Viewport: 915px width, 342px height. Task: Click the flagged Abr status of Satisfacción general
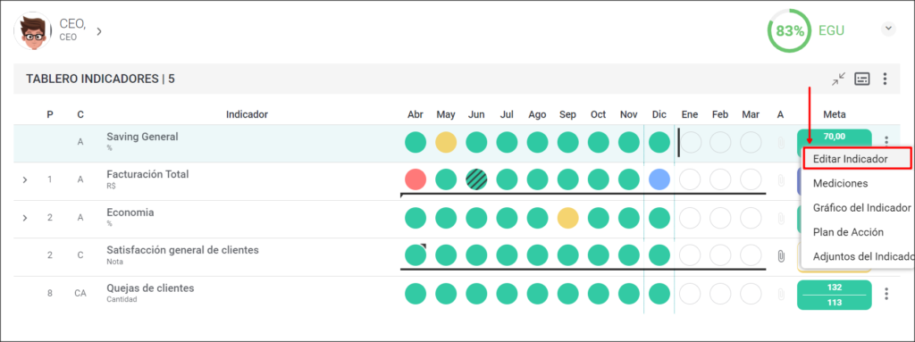(x=415, y=255)
